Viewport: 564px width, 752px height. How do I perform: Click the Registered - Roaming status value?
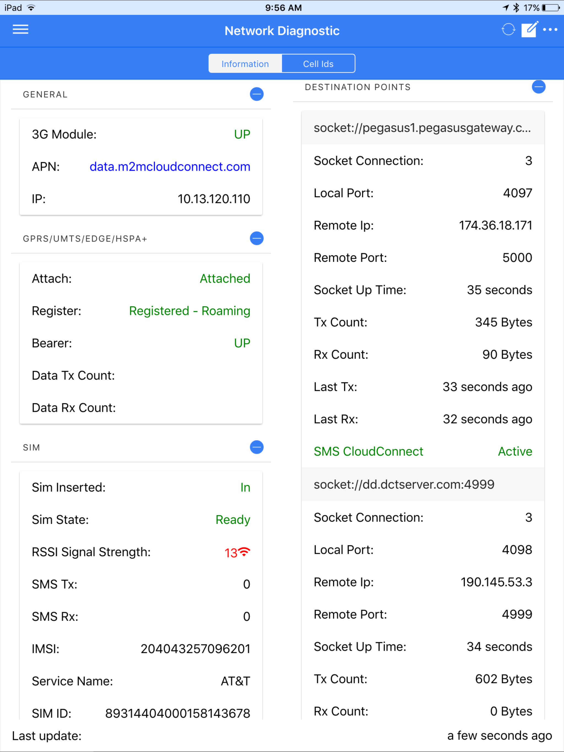[x=189, y=311]
